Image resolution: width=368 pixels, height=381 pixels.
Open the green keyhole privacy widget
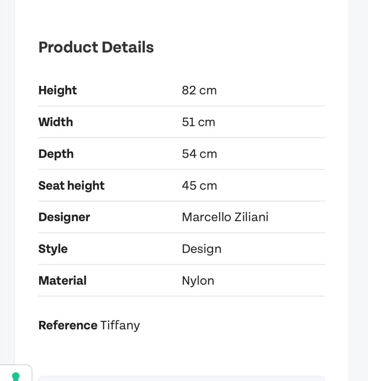tap(16, 375)
